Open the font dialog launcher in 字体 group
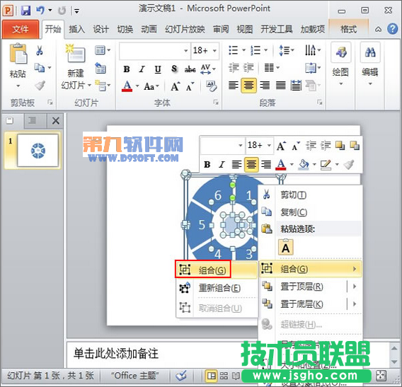This screenshot has width=402, height=387. (x=216, y=103)
